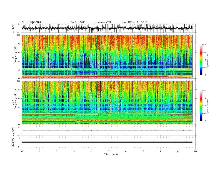220x170 pixels.
Task: Click the "9" minute tick label
Action: coord(178,151)
